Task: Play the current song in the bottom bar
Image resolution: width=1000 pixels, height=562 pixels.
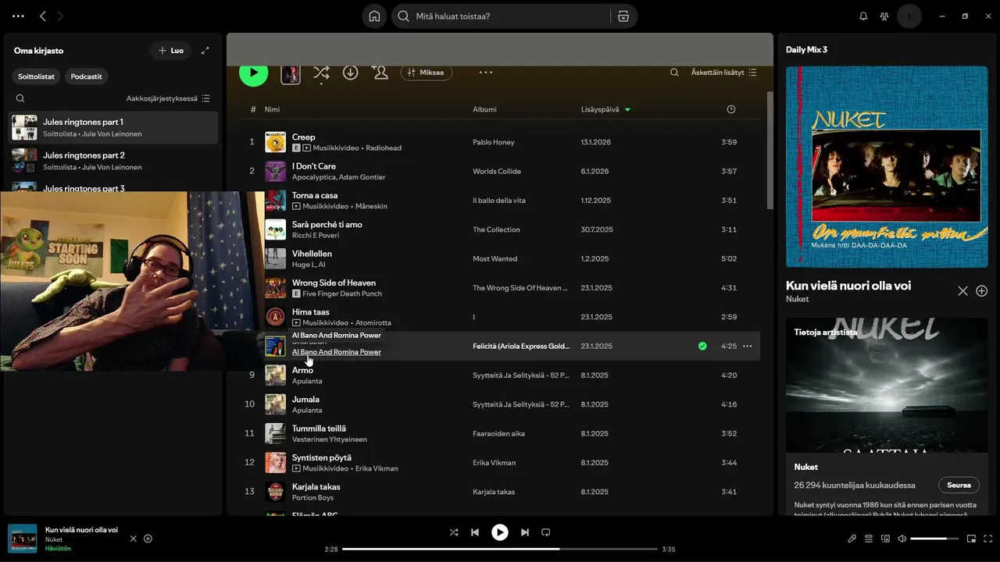Action: [x=500, y=532]
